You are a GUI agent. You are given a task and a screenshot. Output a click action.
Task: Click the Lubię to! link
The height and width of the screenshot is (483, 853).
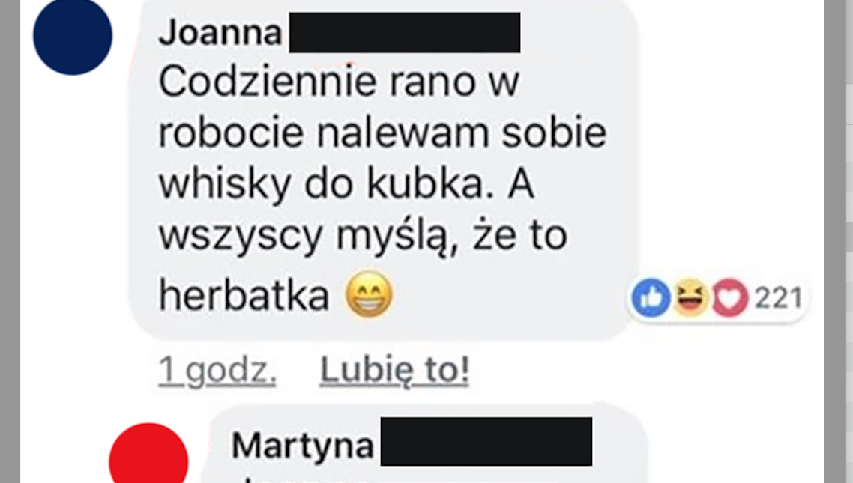tap(394, 370)
